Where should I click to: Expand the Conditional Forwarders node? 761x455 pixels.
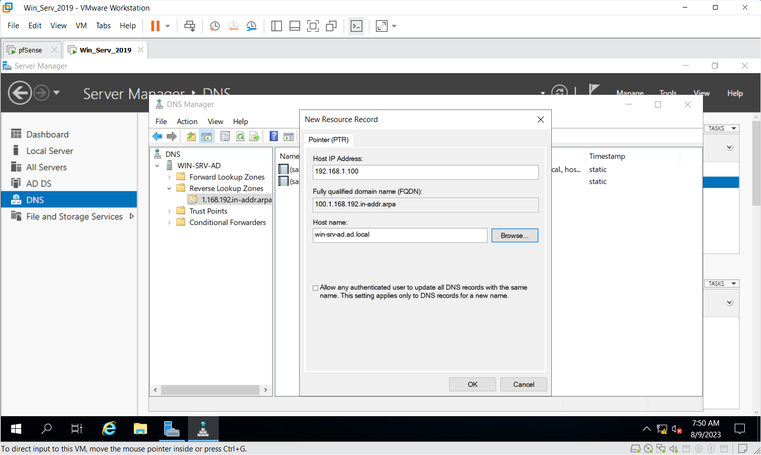pyautogui.click(x=169, y=222)
